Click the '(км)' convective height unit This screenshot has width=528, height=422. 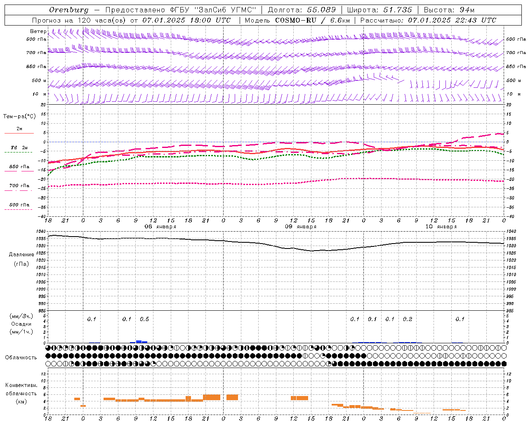click(x=21, y=401)
